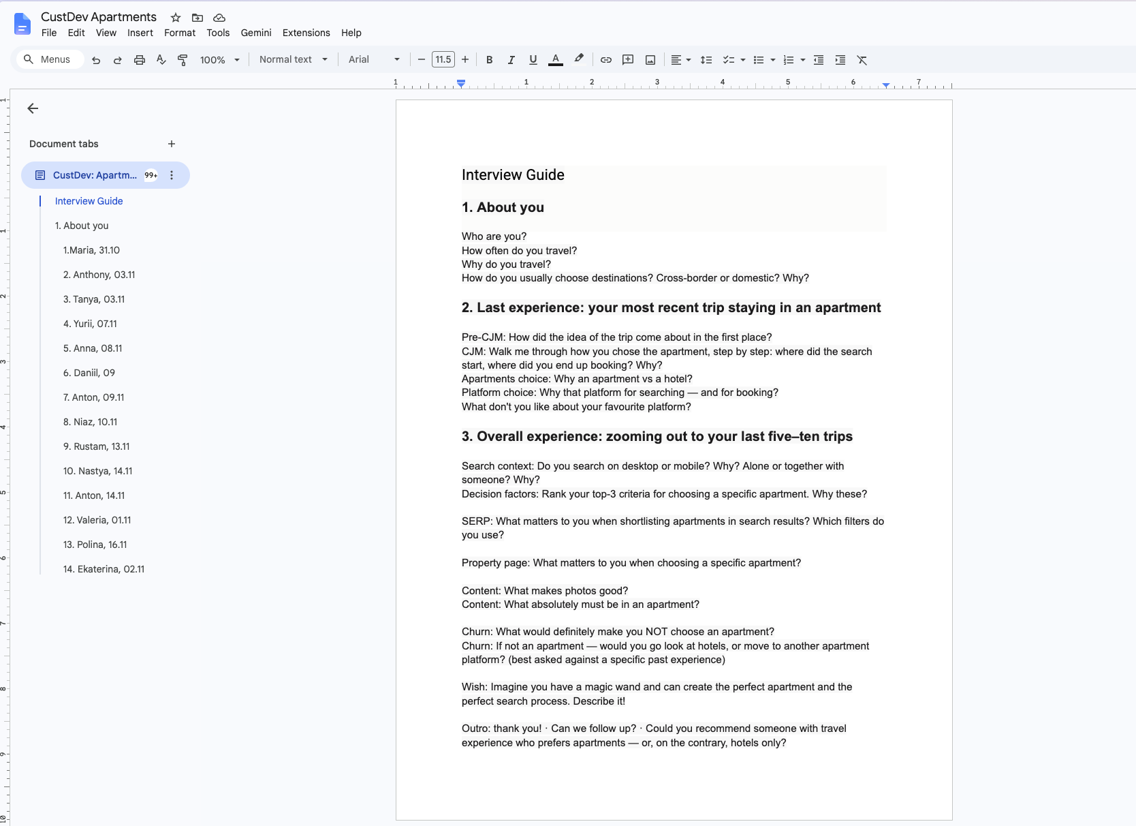1136x826 pixels.
Task: Undo the last action
Action: [96, 60]
